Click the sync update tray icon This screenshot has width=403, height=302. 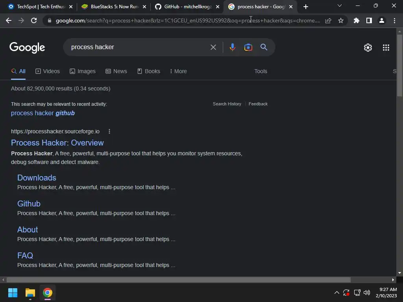[346, 293]
